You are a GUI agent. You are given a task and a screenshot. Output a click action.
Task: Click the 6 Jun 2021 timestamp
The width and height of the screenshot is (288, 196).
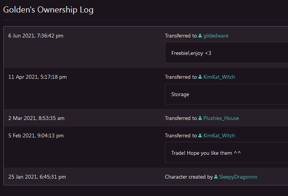36,36
